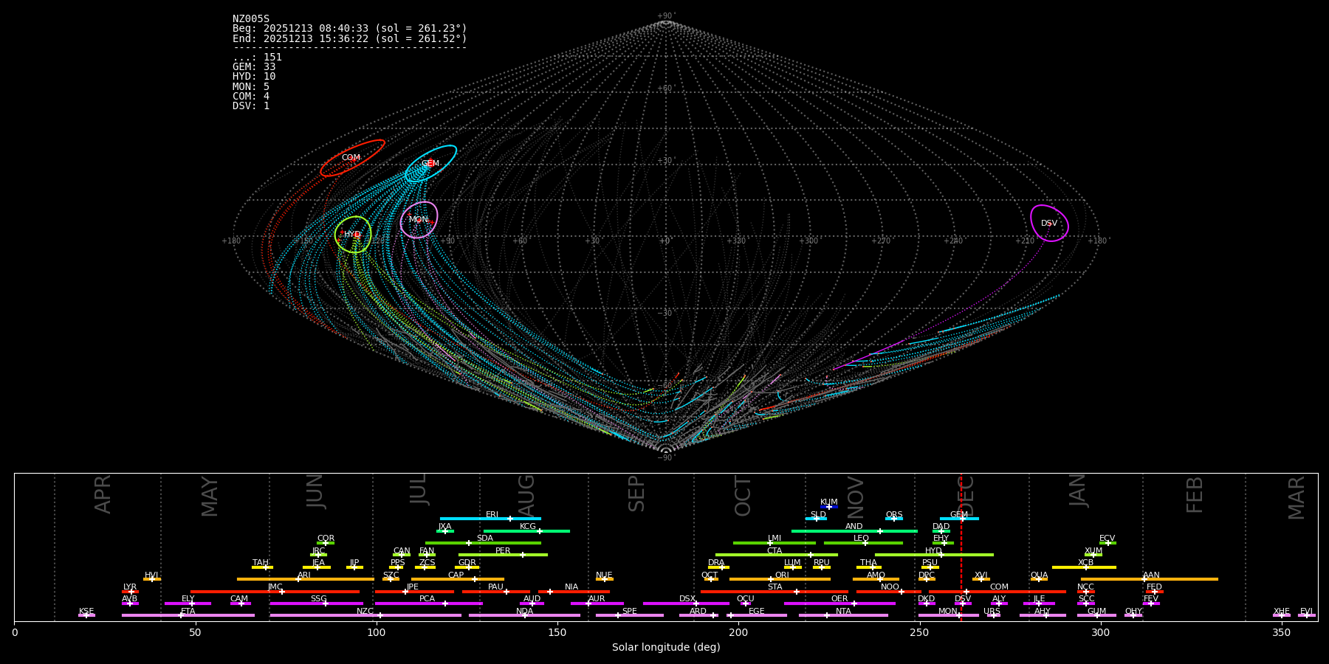Click the 'DSV: 1' count in legend
1329x664 pixels.
[251, 106]
